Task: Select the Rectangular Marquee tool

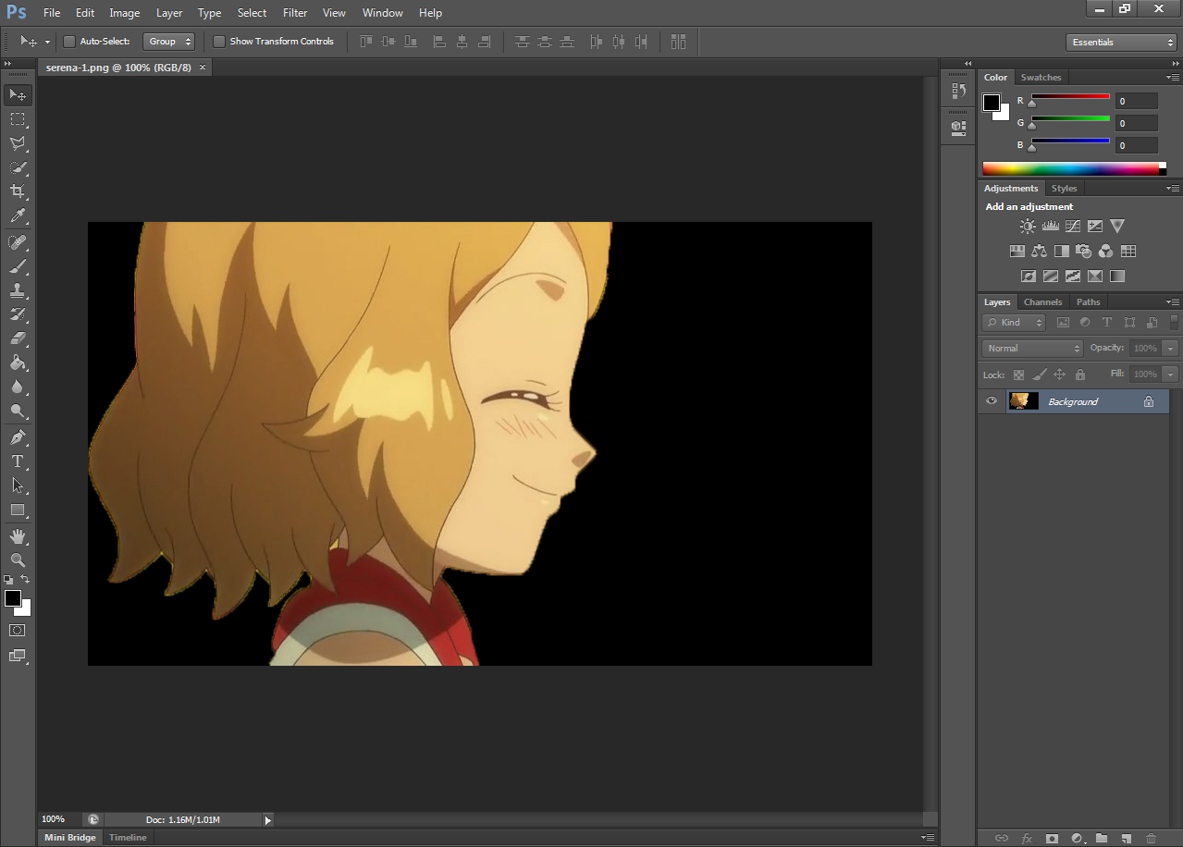Action: pos(18,119)
